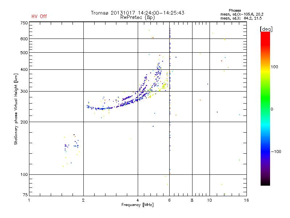The width and height of the screenshot is (290, 218).
Task: Click the y-axis tick label '600'
Action: click(24, 39)
